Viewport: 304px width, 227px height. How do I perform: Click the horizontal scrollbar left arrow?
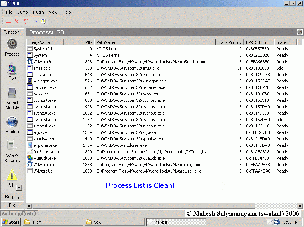tap(29, 206)
